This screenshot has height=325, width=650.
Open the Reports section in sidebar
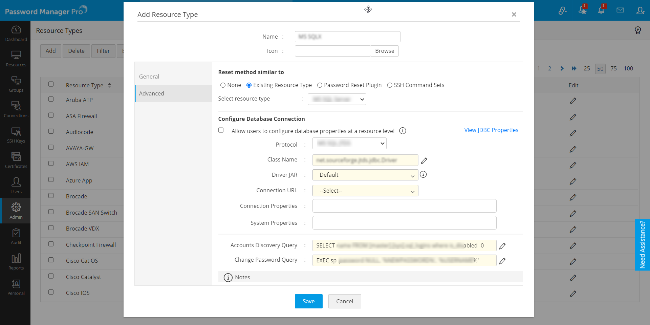[16, 261]
